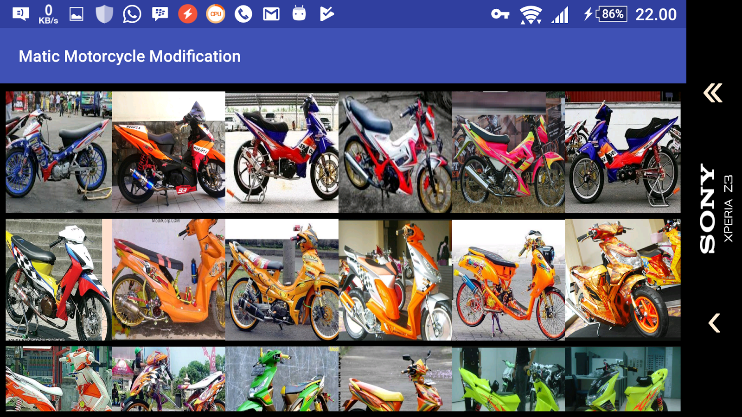Click the double chevron arrow beside the screen
This screenshot has width=742, height=417.
click(713, 93)
